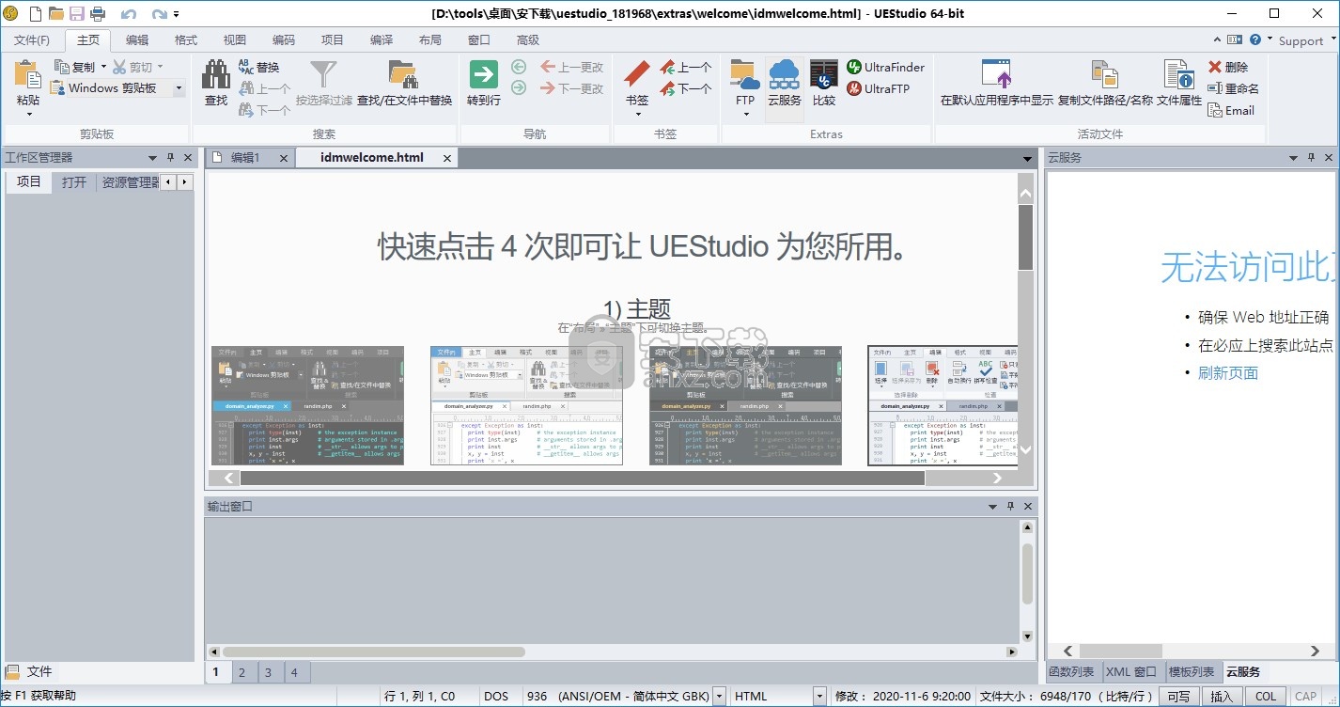The height and width of the screenshot is (707, 1340).
Task: Open the Copy (复制) dropdown arrow
Action: pyautogui.click(x=102, y=67)
